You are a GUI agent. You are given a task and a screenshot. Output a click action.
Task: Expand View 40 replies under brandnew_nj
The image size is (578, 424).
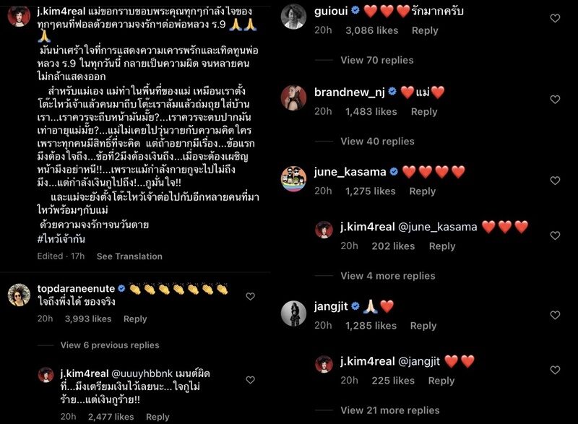(x=377, y=141)
